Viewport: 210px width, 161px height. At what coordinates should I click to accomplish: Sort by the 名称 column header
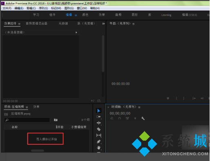pos(15,127)
